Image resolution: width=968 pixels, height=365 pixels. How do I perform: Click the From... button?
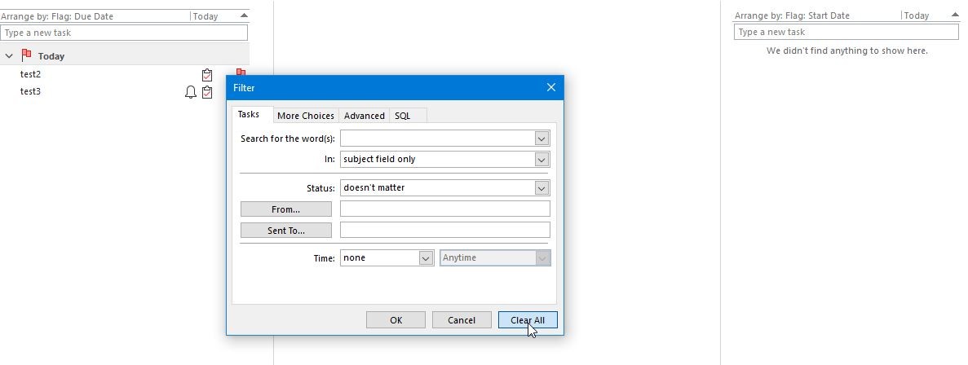285,209
